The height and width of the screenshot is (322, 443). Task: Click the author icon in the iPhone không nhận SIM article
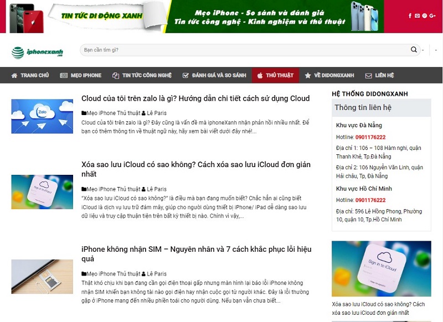pyautogui.click(x=143, y=274)
